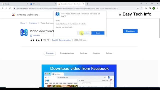
Task: Click the page vertical scrollbar
Action: click(159, 28)
